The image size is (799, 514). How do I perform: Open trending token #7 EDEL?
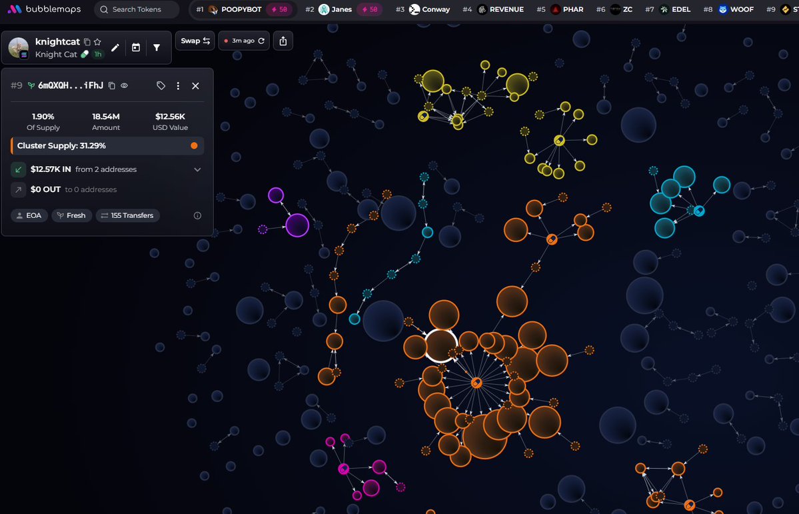click(x=668, y=9)
